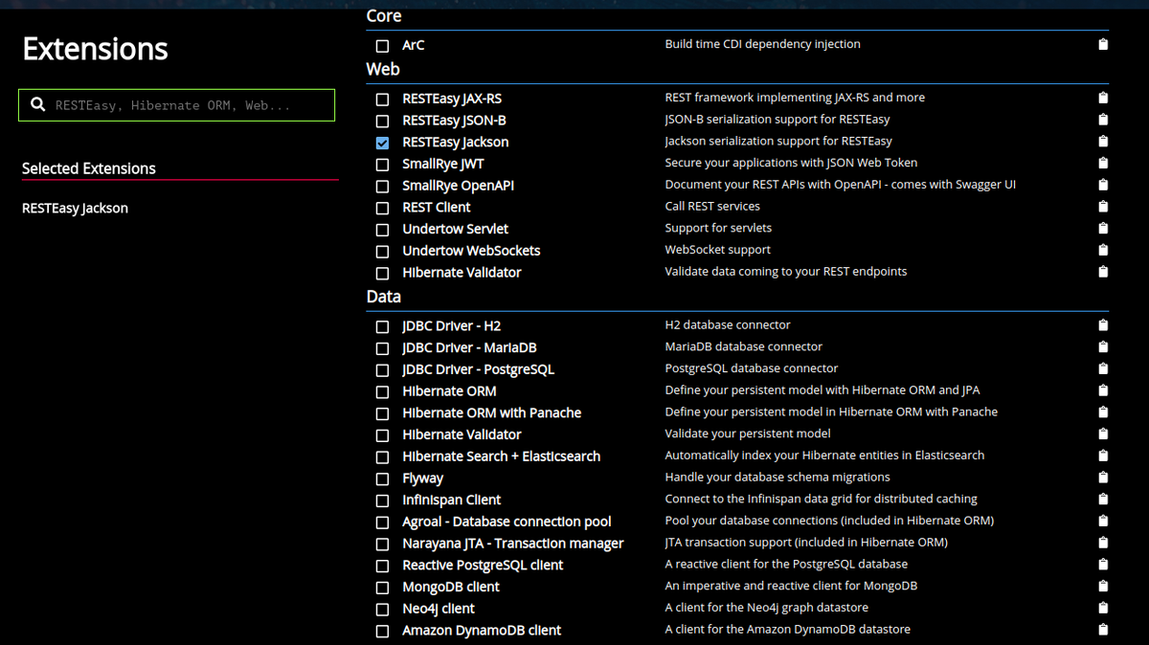Click clipboard icon for JDBC Driver - PostgreSQL
The width and height of the screenshot is (1149, 645).
tap(1103, 368)
